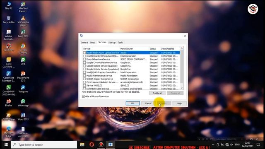Click the muted volume tray icon
The height and width of the screenshot is (149, 265).
tap(231, 144)
